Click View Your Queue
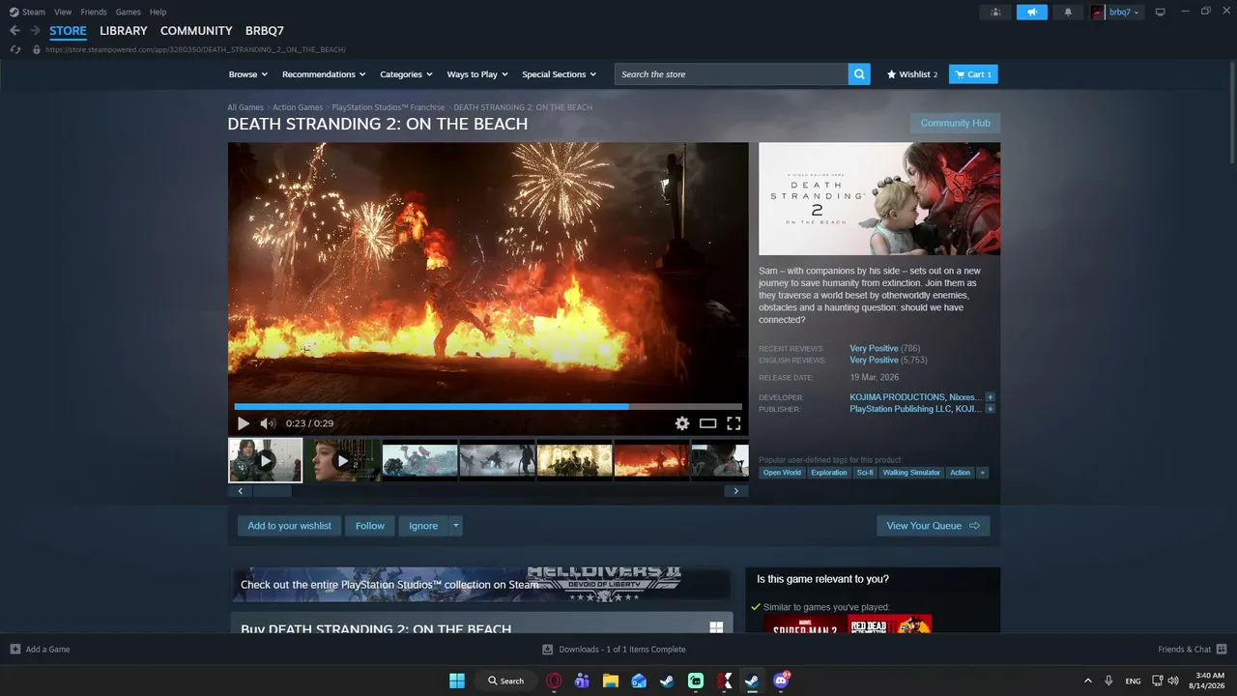 click(933, 526)
